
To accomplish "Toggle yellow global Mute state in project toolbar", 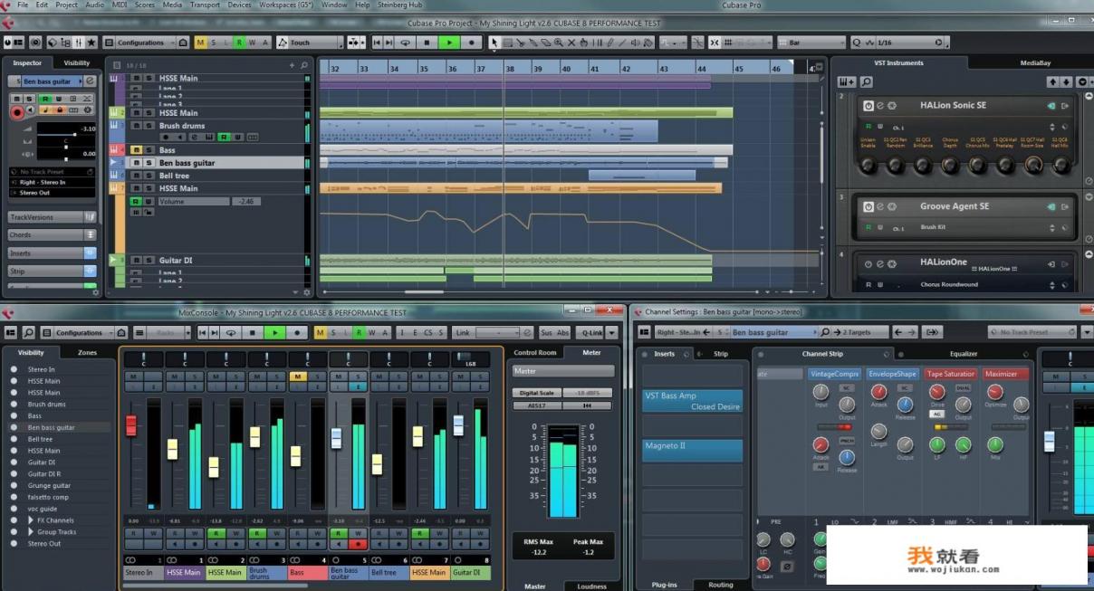I will point(200,42).
